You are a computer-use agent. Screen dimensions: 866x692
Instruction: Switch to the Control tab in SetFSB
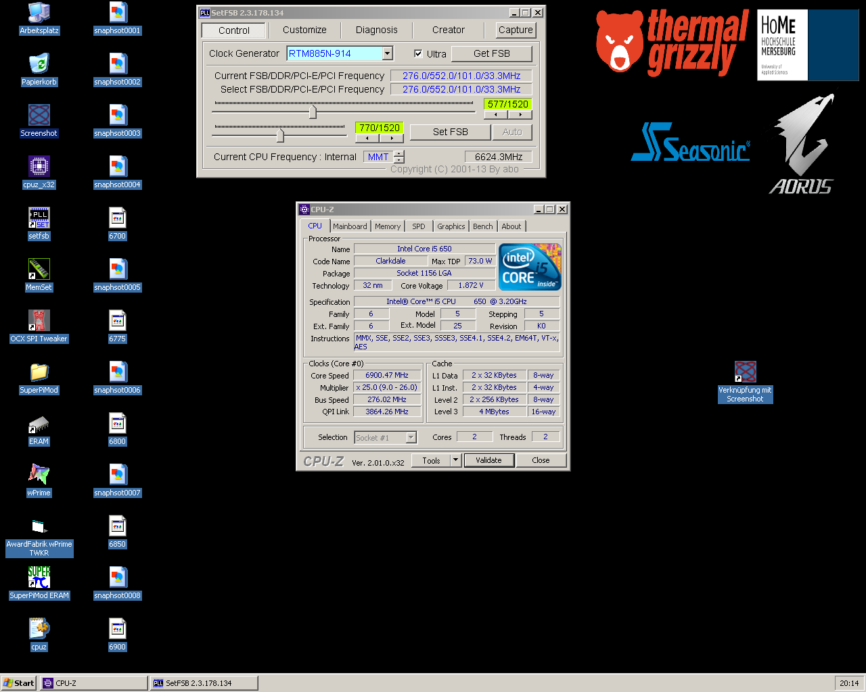tap(234, 30)
